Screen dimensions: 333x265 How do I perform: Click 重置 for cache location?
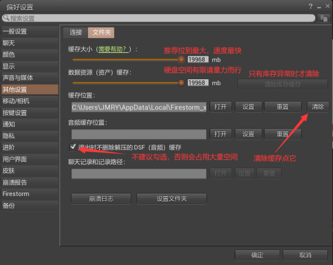click(283, 107)
